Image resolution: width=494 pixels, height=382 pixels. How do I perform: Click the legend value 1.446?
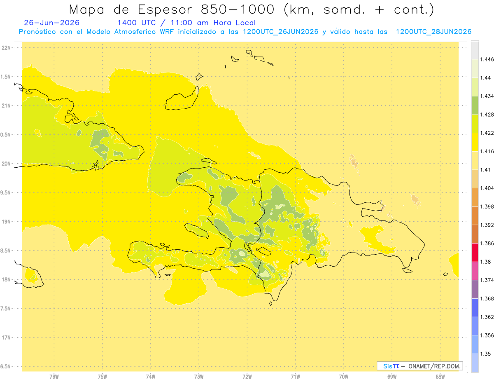[488, 59]
